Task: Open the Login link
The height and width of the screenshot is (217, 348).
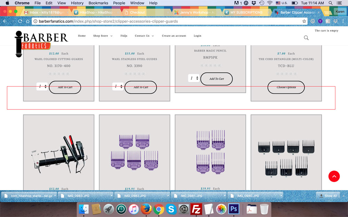Action: pyautogui.click(x=197, y=36)
